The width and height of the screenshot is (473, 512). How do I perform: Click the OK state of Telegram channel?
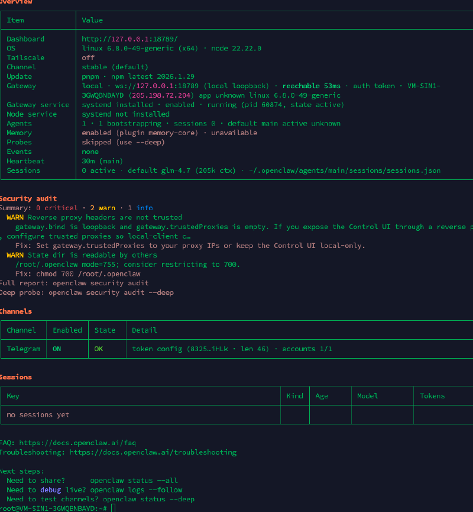tap(99, 349)
